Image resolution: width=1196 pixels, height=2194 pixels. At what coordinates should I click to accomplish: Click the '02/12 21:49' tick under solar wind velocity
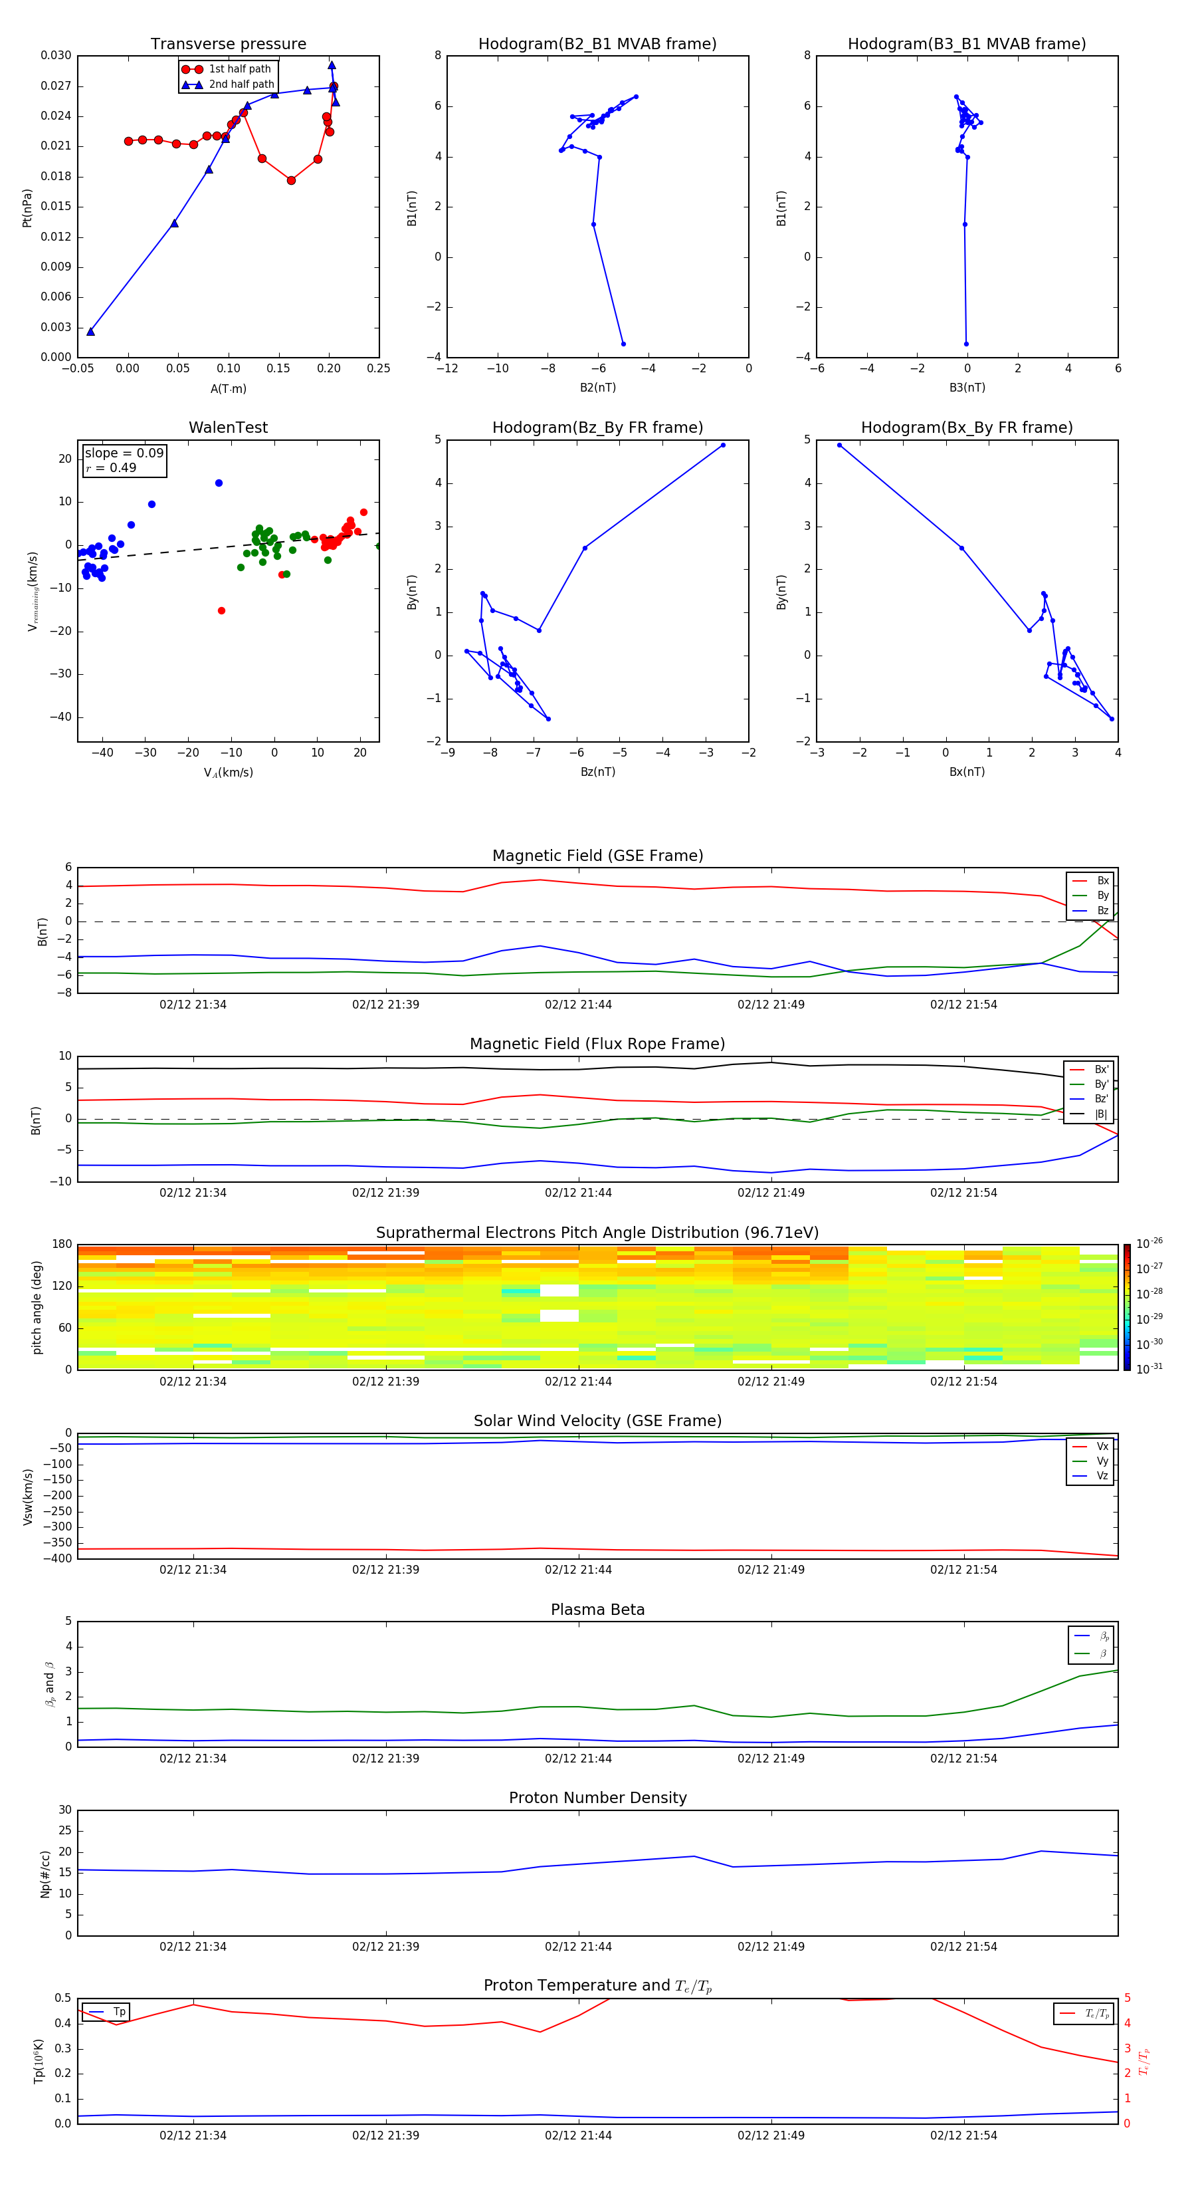[x=771, y=1570]
